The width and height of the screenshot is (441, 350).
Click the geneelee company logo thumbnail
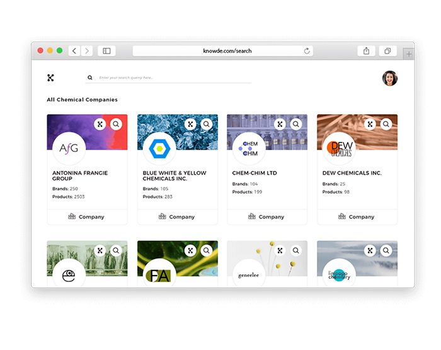pyautogui.click(x=248, y=275)
